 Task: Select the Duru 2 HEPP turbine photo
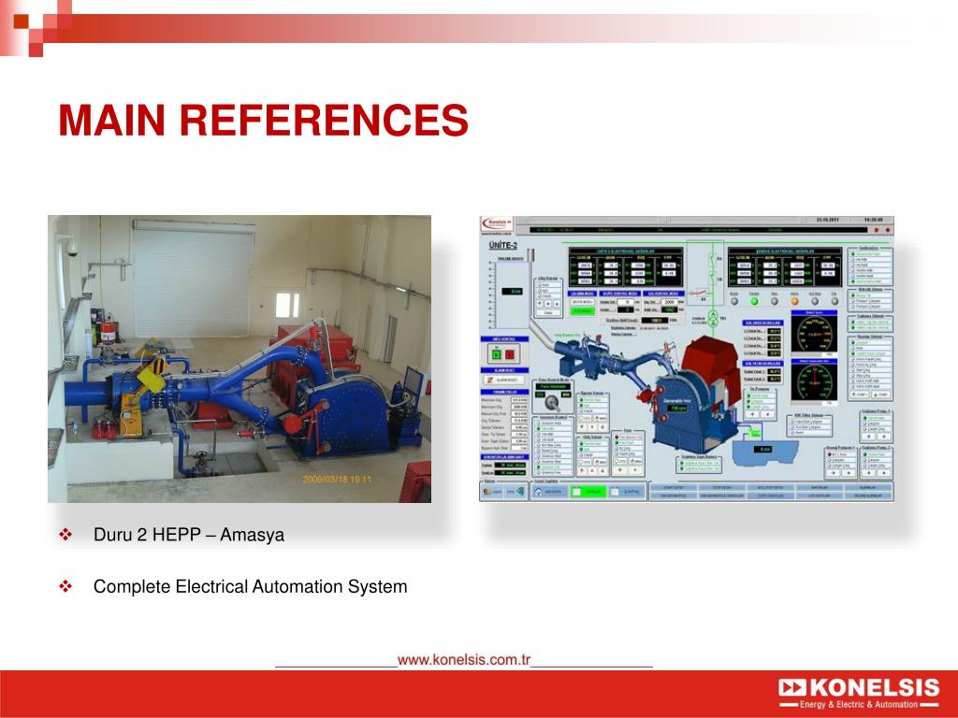[x=239, y=359]
